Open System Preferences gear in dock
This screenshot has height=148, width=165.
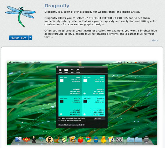[x=119, y=140]
